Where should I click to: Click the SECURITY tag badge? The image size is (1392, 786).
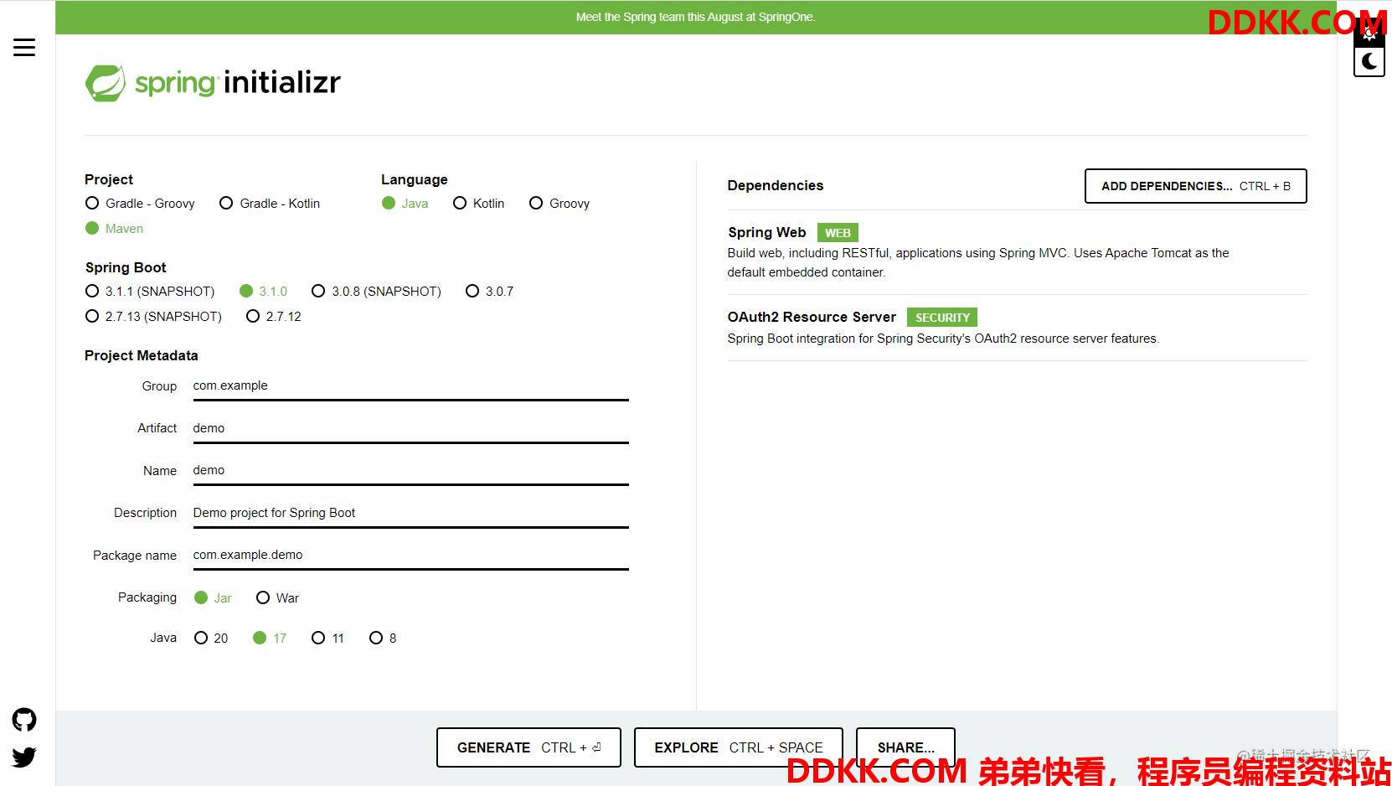click(x=942, y=318)
